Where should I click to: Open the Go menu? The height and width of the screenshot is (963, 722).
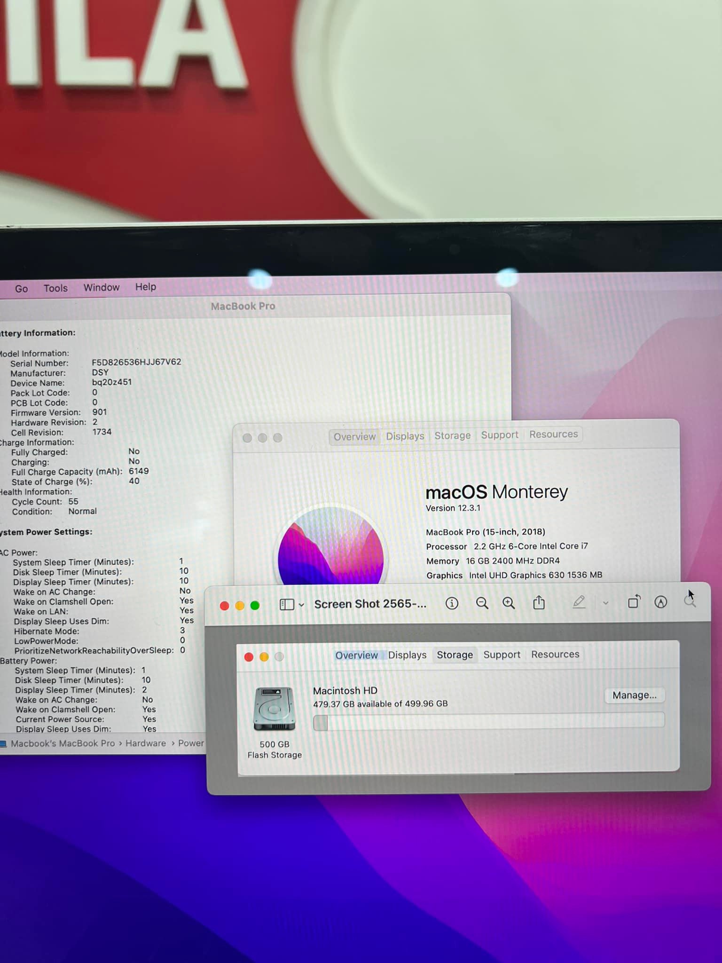21,289
